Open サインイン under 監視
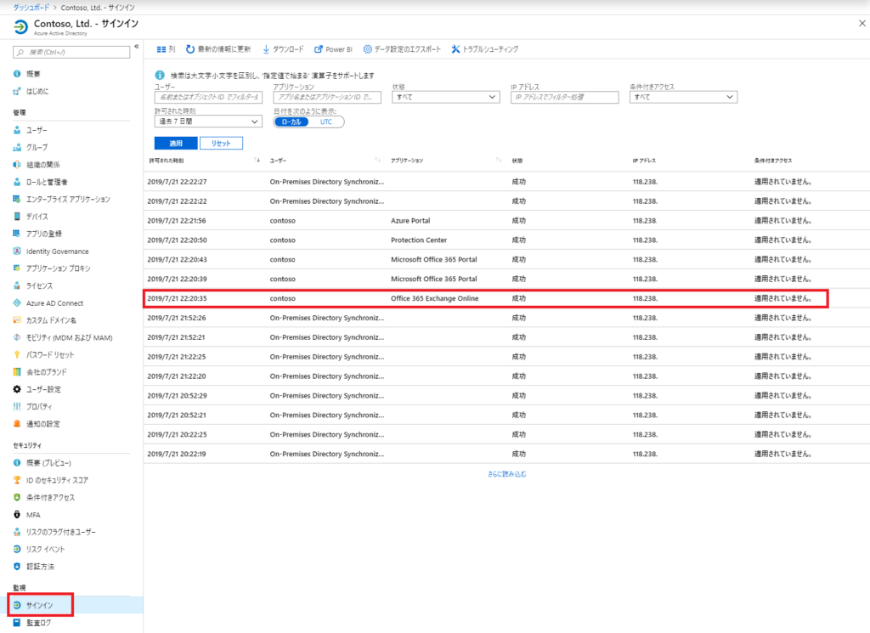870x633 pixels. click(x=41, y=605)
